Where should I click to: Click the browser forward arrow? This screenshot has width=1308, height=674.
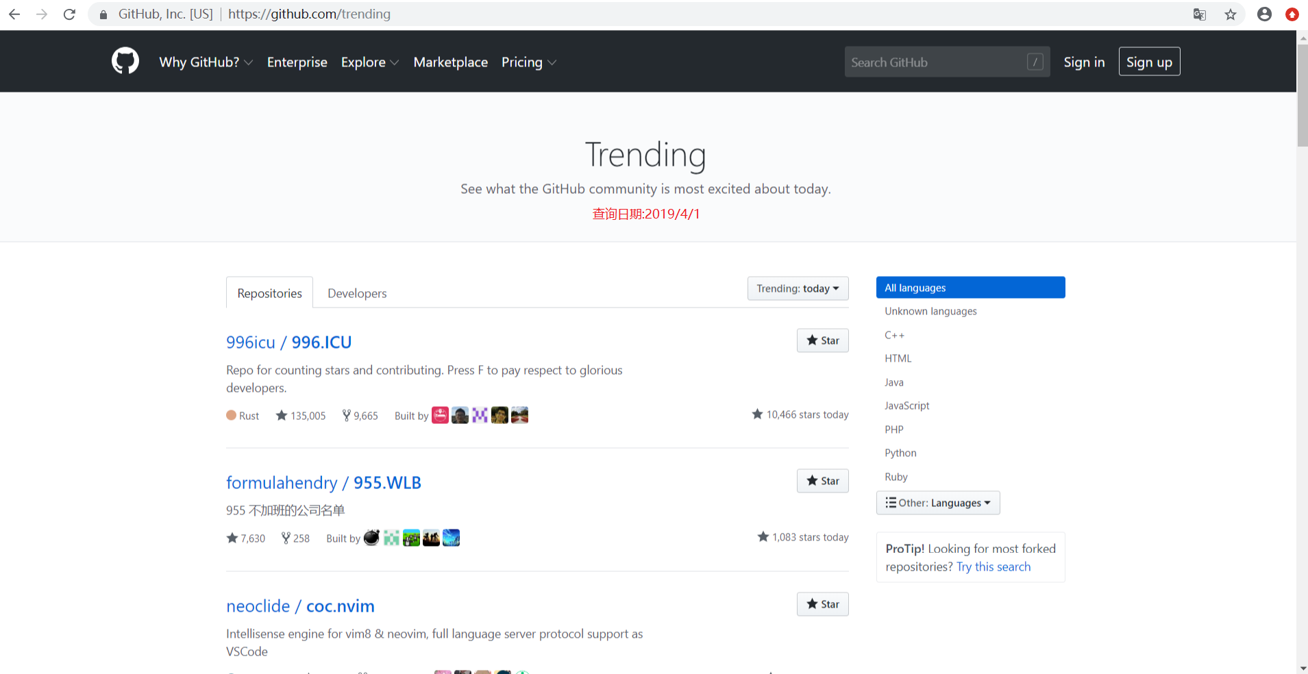(x=42, y=14)
